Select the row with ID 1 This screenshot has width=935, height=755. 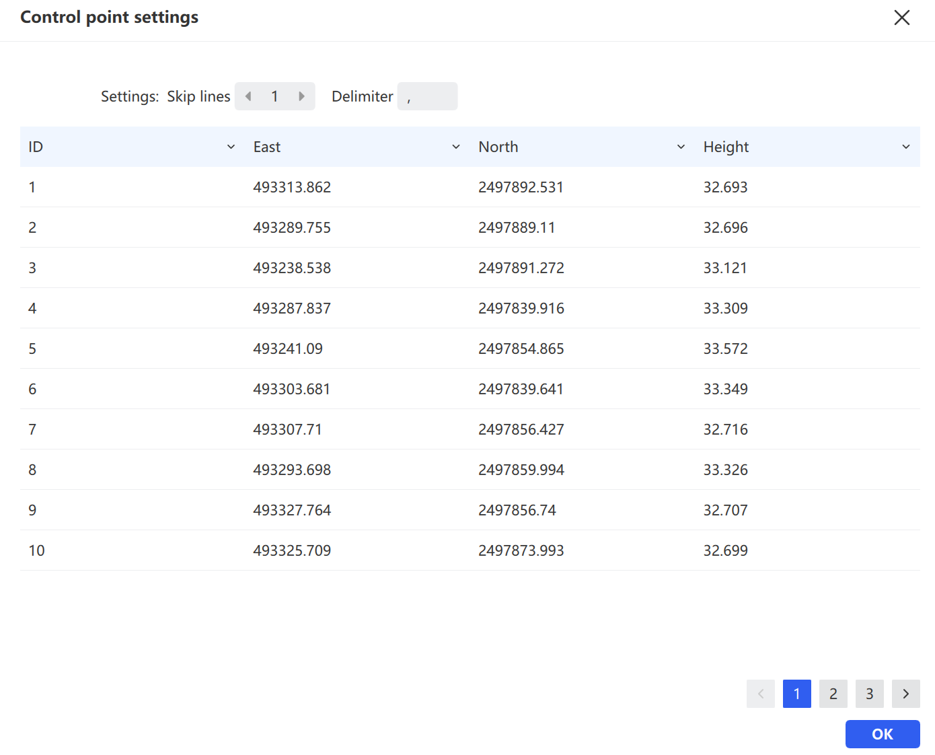tap(470, 187)
